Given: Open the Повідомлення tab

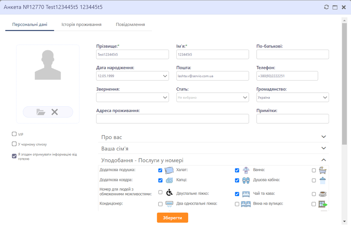Looking at the screenshot, I should click(130, 25).
